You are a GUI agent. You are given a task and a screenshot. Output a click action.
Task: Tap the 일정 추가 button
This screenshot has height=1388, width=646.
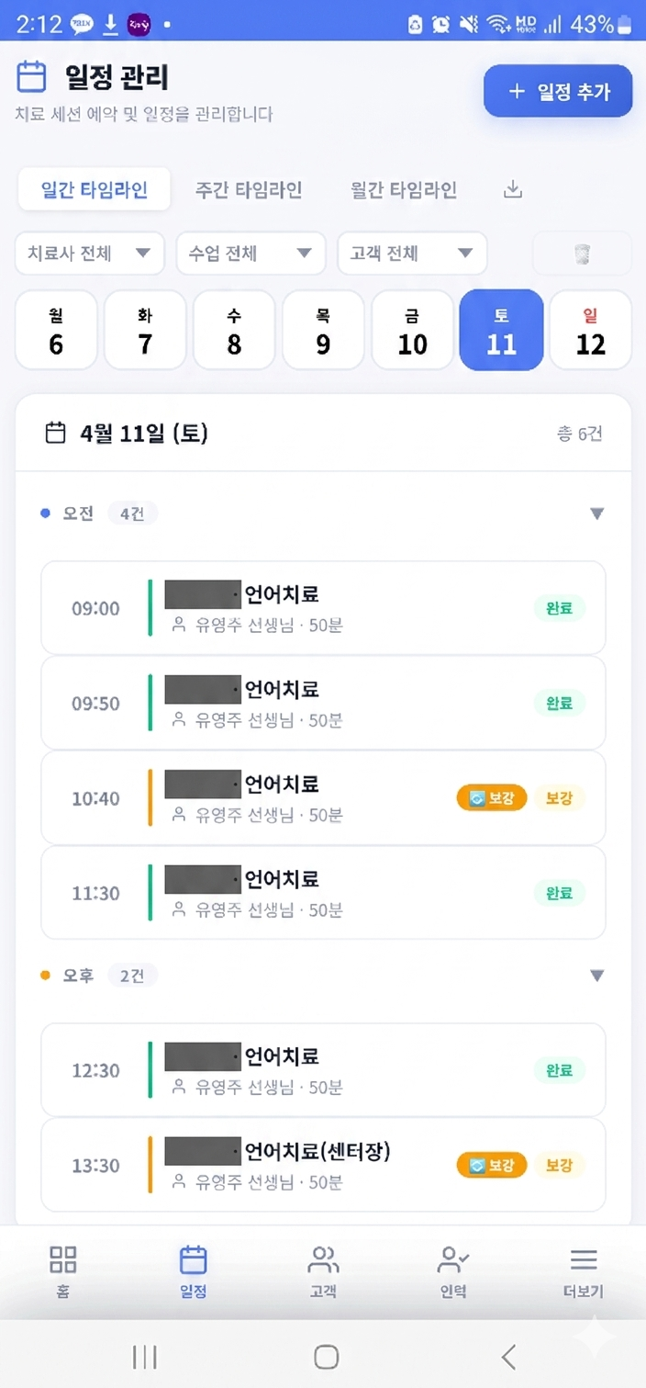tap(558, 91)
